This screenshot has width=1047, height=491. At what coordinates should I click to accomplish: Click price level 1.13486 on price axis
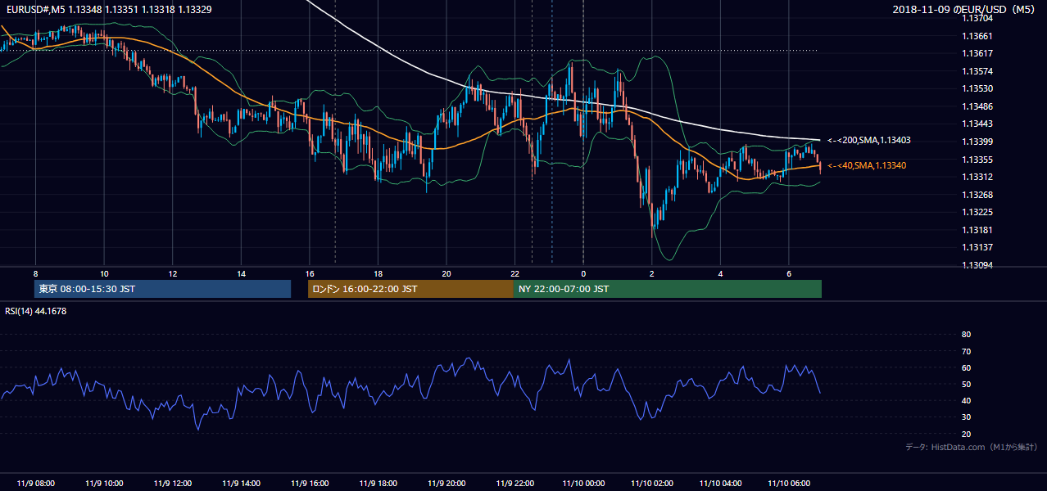coord(977,107)
